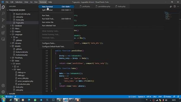Click the code minimap preview

point(168,16)
